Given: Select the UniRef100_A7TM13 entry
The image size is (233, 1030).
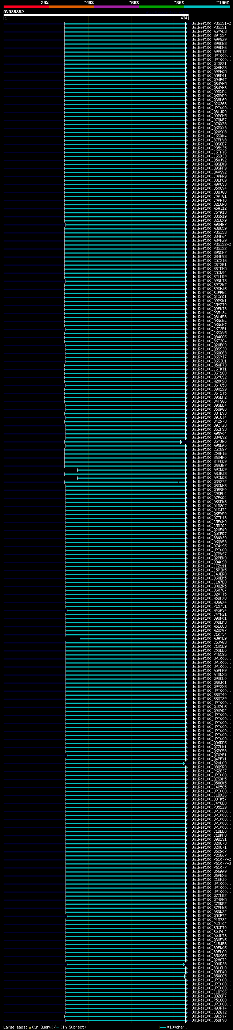Looking at the screenshot, I should pos(209,518).
